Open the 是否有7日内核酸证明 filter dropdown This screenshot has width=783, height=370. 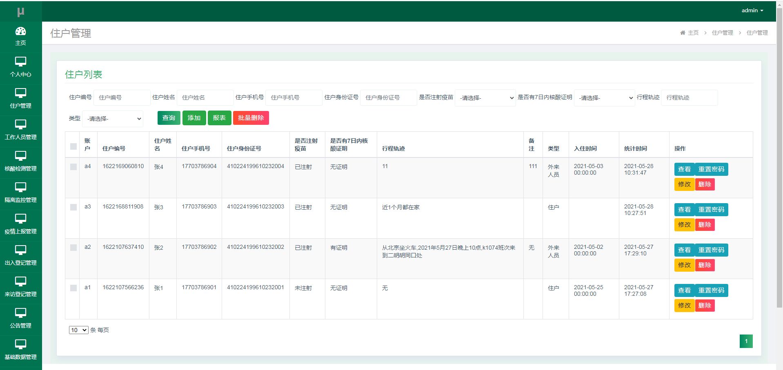coord(605,98)
